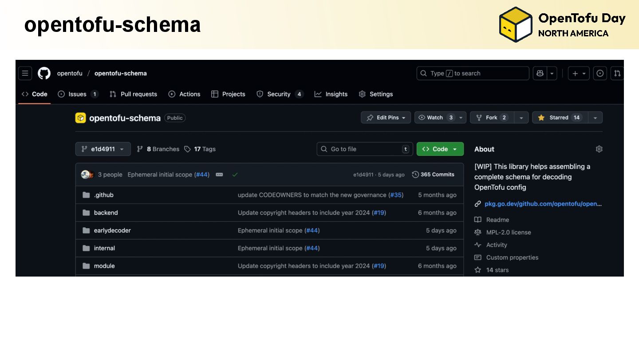Open the Activity link

coord(497,245)
